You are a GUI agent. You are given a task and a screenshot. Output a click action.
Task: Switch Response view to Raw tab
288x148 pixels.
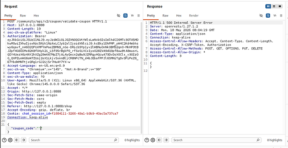165,16
